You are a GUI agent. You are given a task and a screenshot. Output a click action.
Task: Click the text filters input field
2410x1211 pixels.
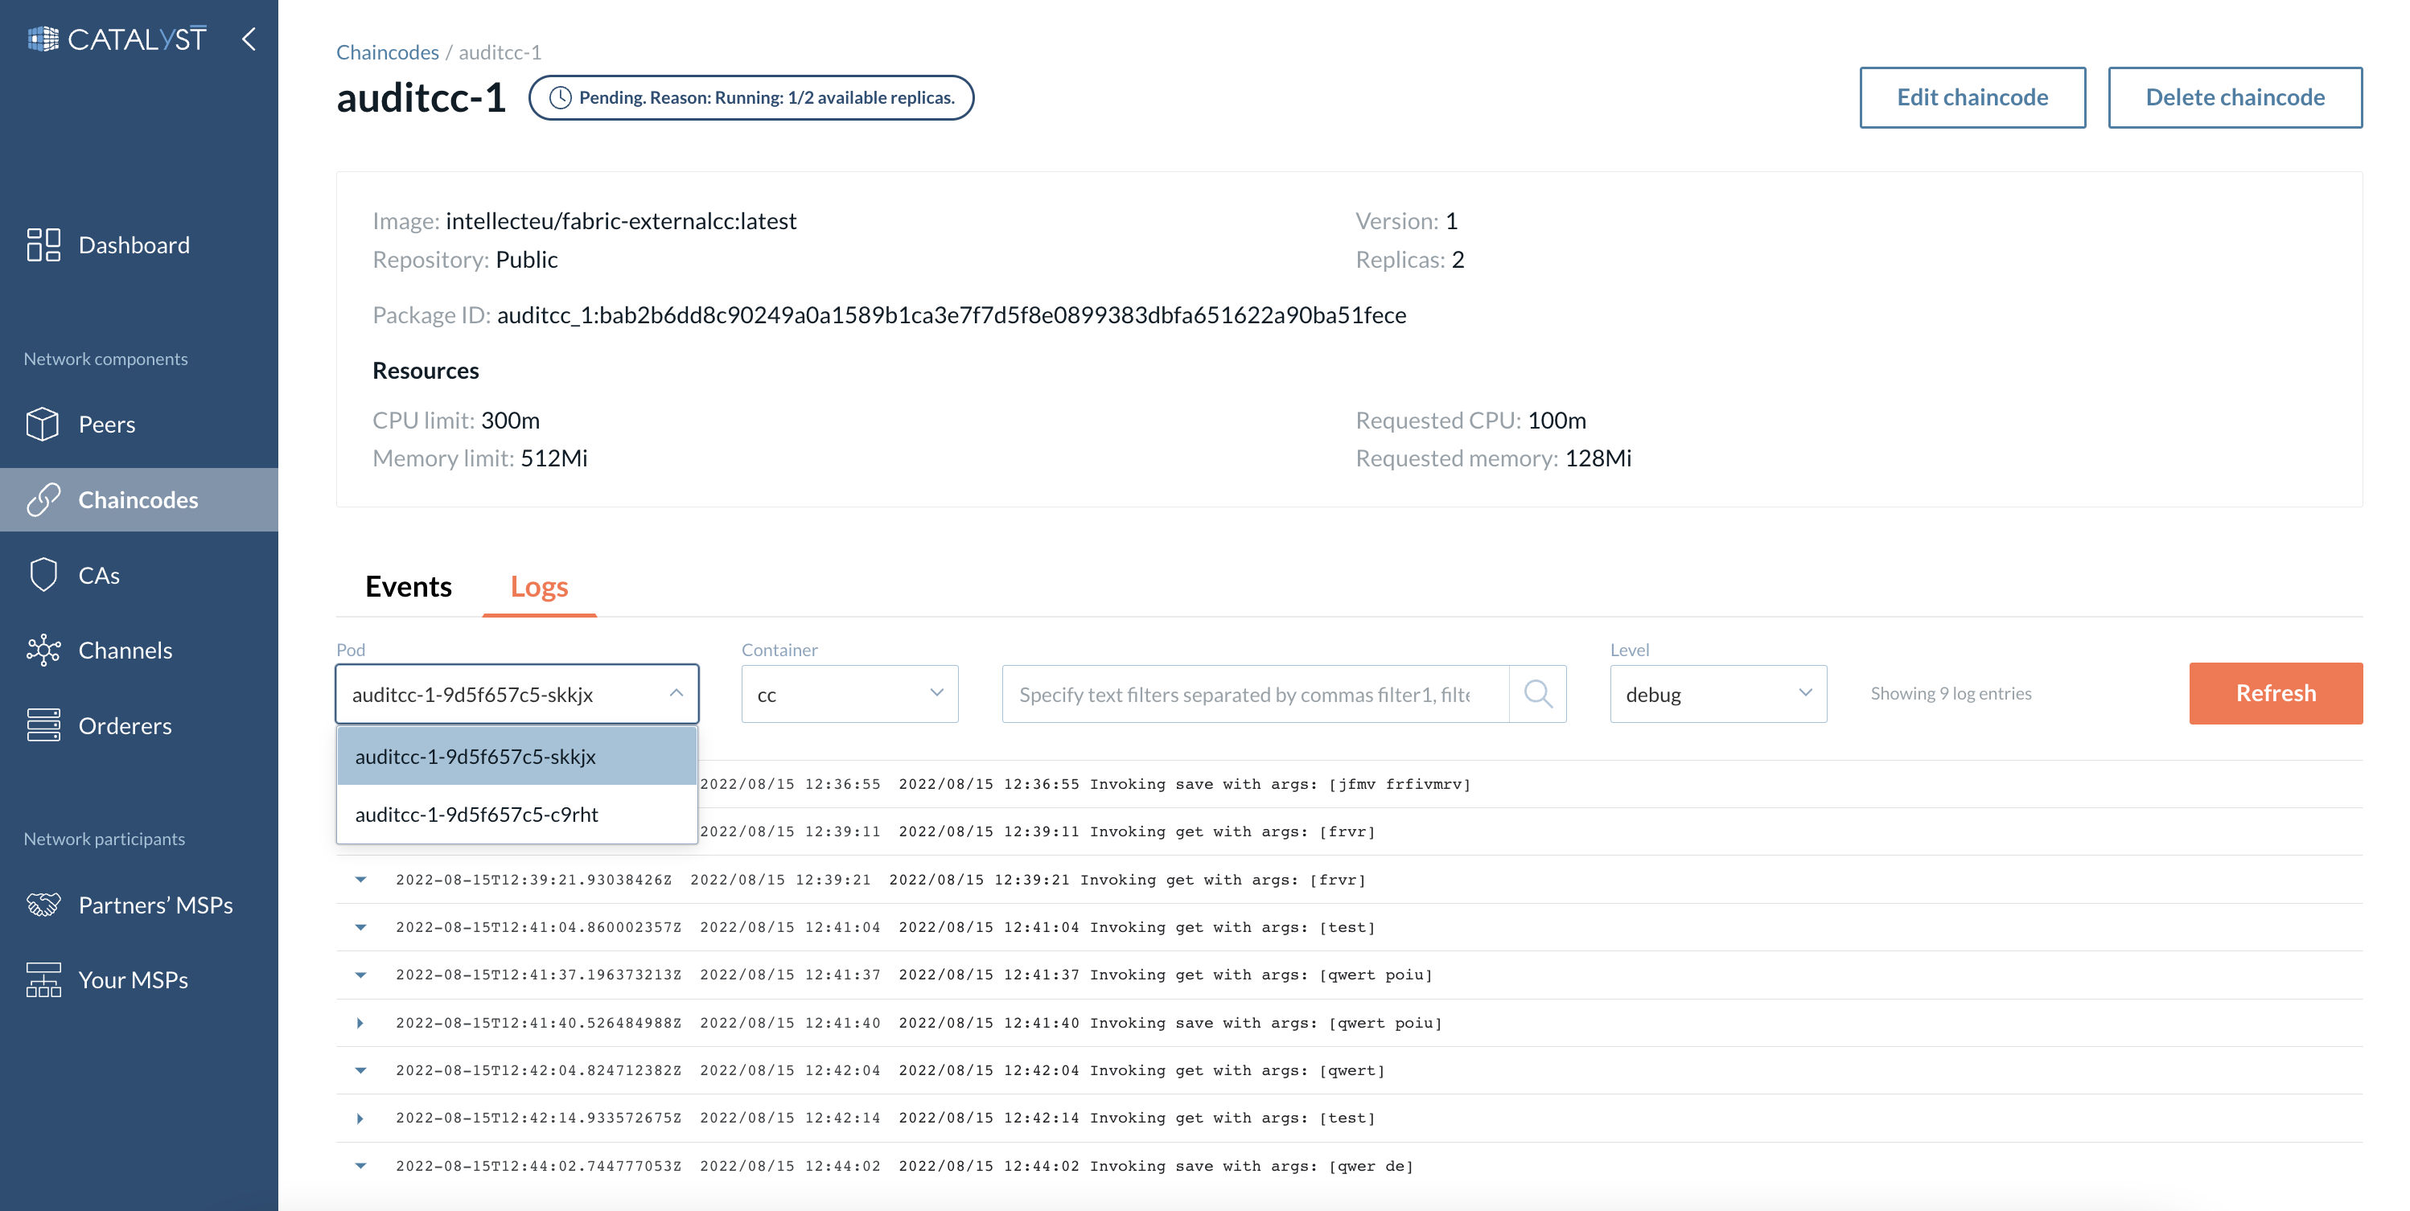coord(1253,694)
